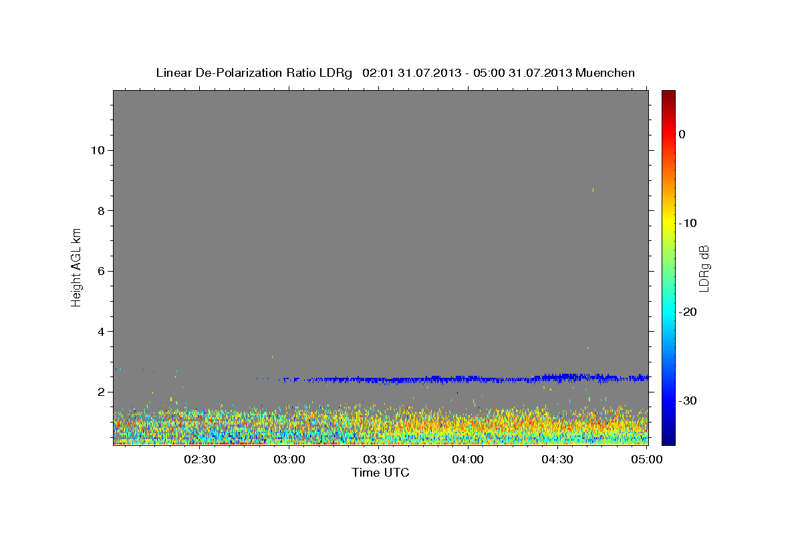The width and height of the screenshot is (802, 534).
Task: Click the '04:00' time axis label
Action: pyautogui.click(x=468, y=459)
